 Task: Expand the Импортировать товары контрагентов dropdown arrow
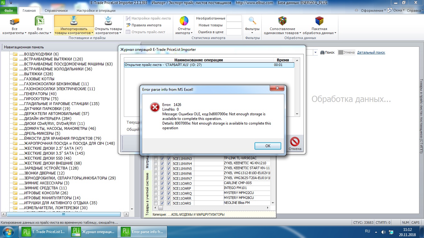click(x=92, y=33)
